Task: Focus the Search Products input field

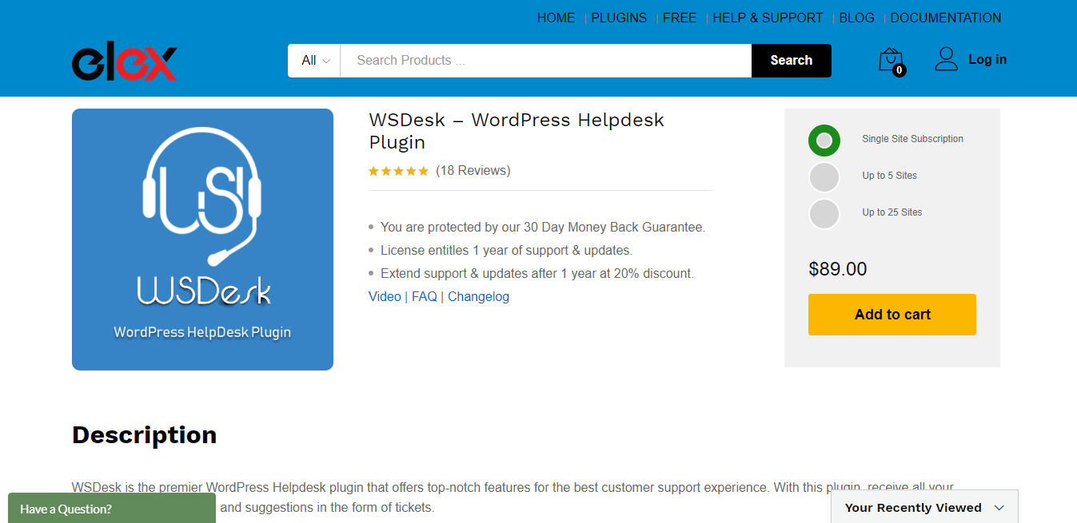Action: (546, 61)
